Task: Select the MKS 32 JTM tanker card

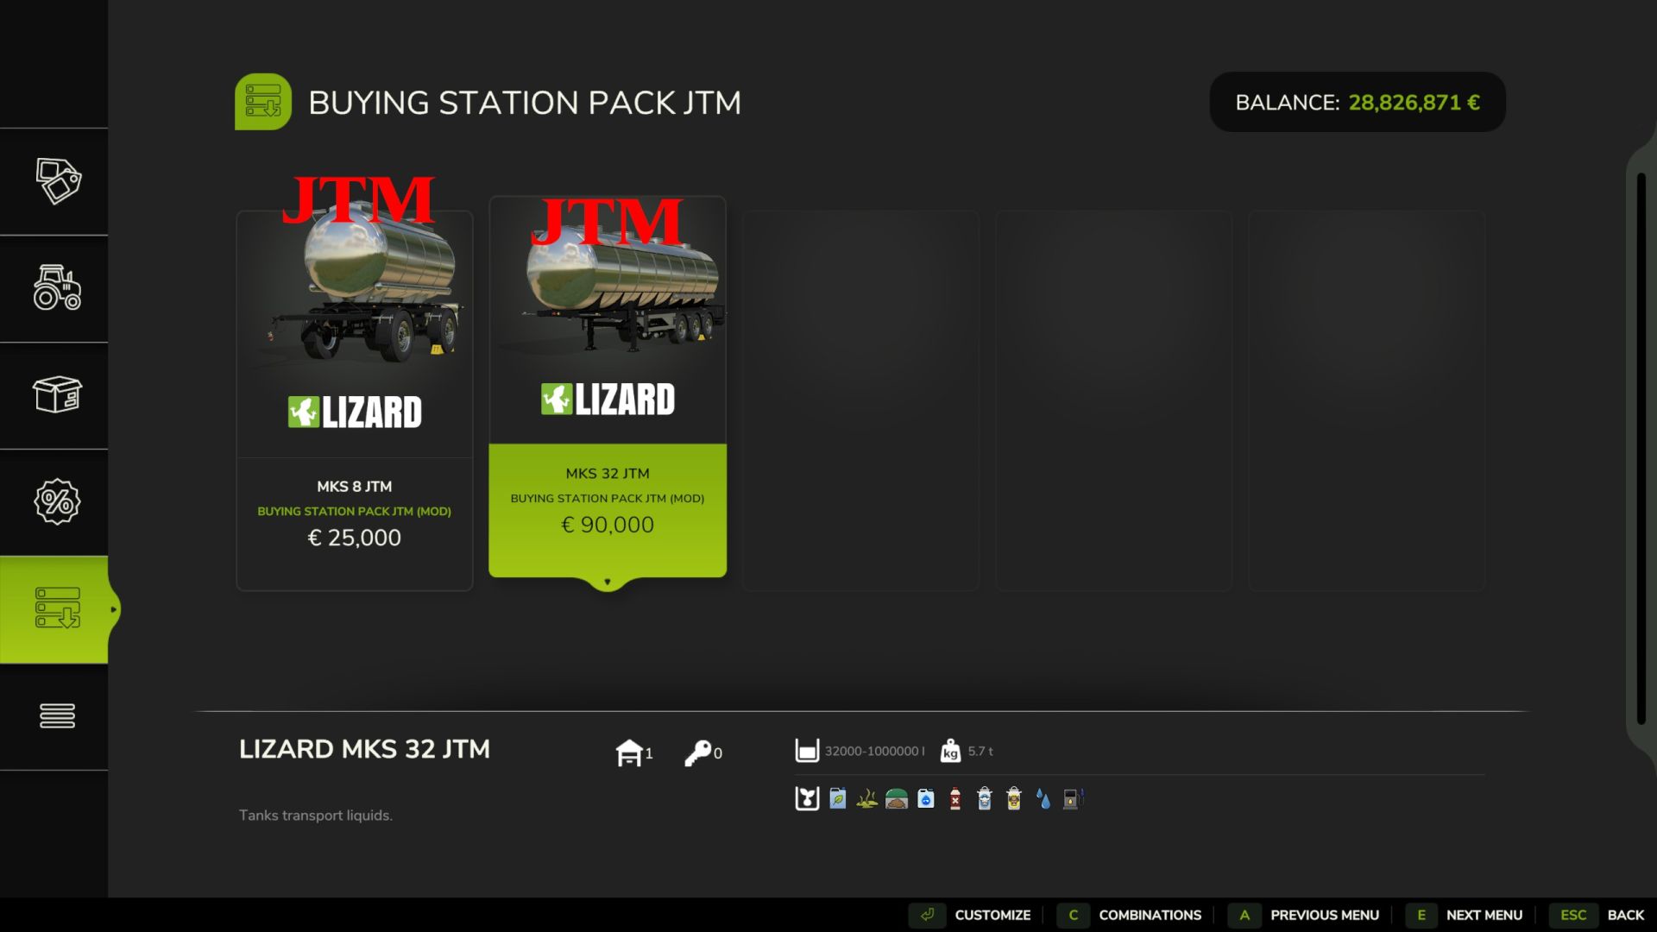Action: tap(608, 388)
